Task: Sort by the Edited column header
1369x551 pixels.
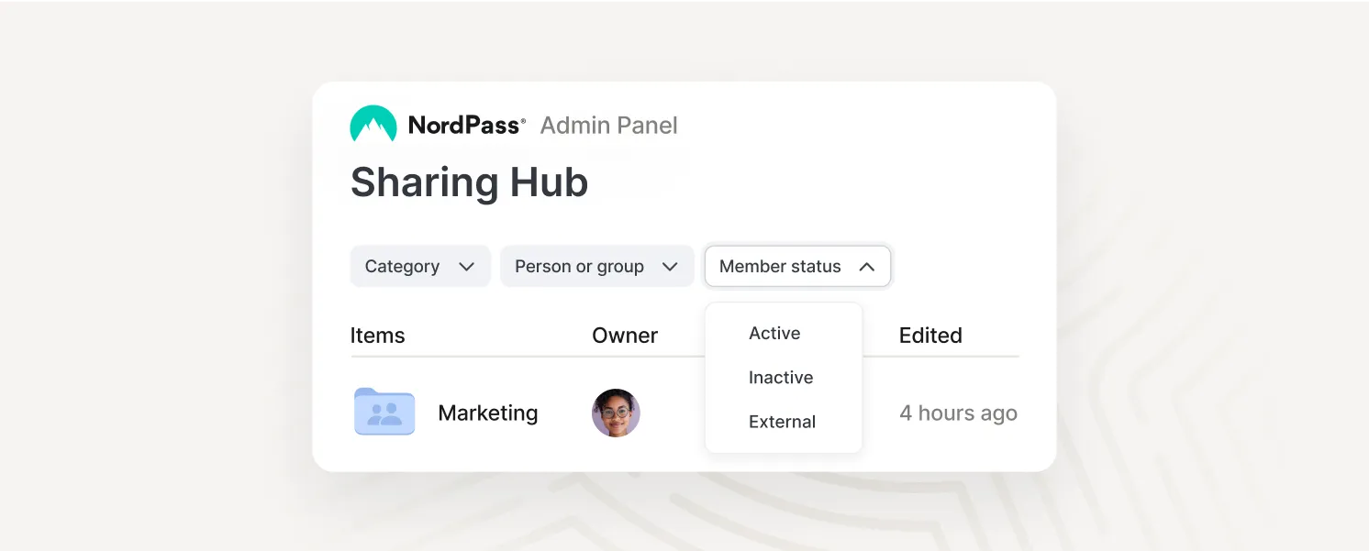Action: tap(930, 336)
